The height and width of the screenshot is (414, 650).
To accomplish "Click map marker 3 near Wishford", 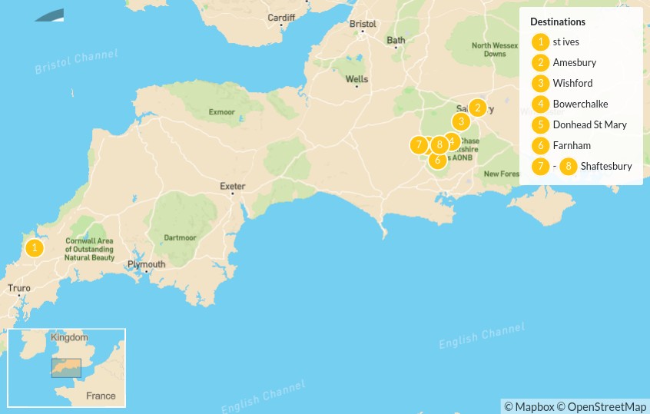I will (x=461, y=122).
